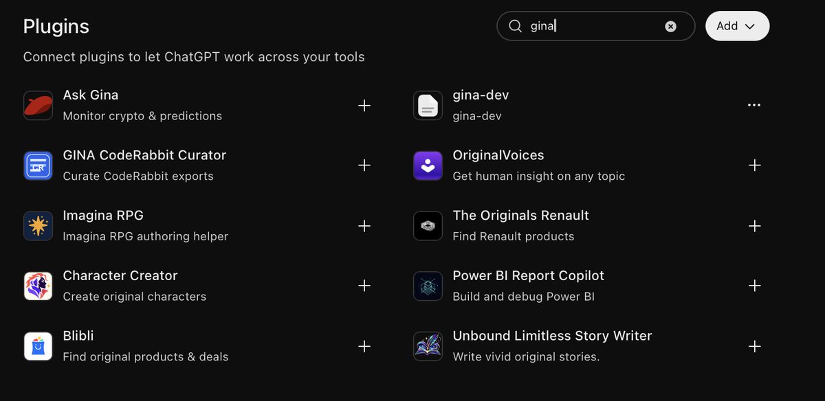Open the Character Creator icon

(x=38, y=286)
